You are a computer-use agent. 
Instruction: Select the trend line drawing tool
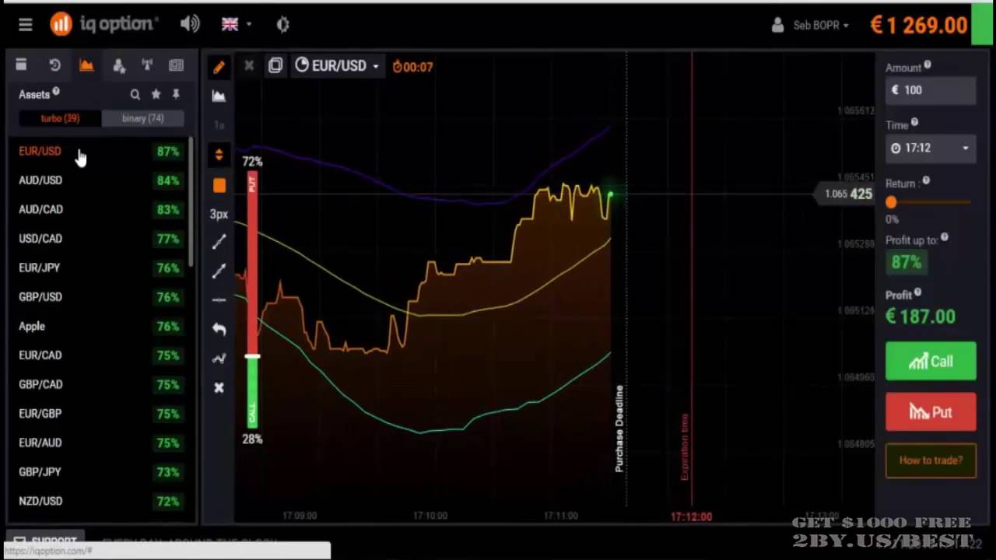tap(219, 242)
